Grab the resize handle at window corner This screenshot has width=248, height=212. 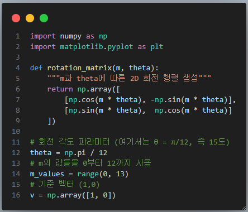244,208
